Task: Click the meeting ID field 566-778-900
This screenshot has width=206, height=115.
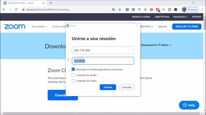Action: tap(103, 50)
